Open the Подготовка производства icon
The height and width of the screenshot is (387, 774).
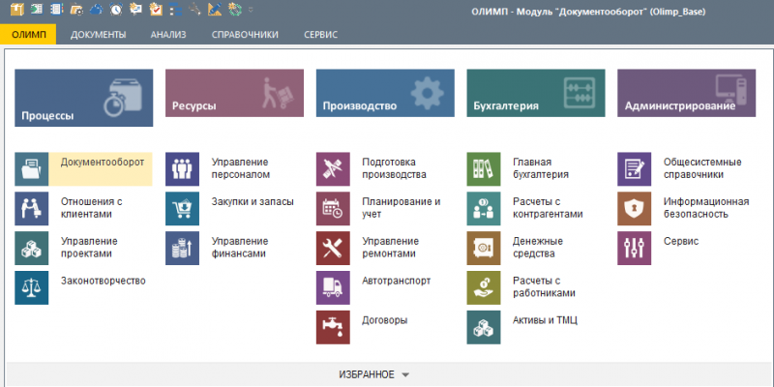333,168
